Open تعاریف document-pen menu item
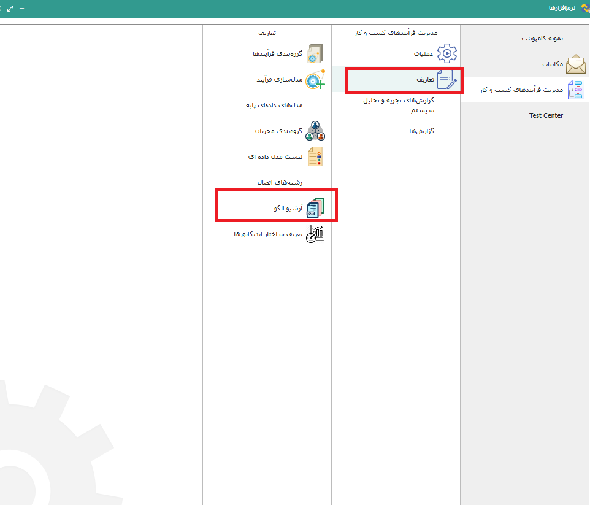The image size is (590, 505). pyautogui.click(x=446, y=80)
